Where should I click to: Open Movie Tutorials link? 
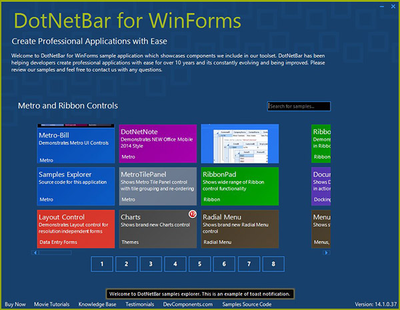pyautogui.click(x=52, y=304)
